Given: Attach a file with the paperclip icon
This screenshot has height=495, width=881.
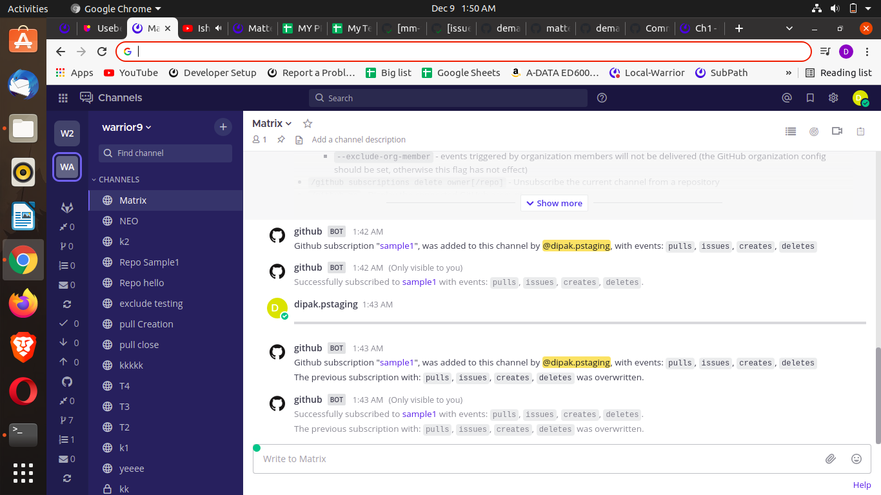Looking at the screenshot, I should (x=831, y=458).
